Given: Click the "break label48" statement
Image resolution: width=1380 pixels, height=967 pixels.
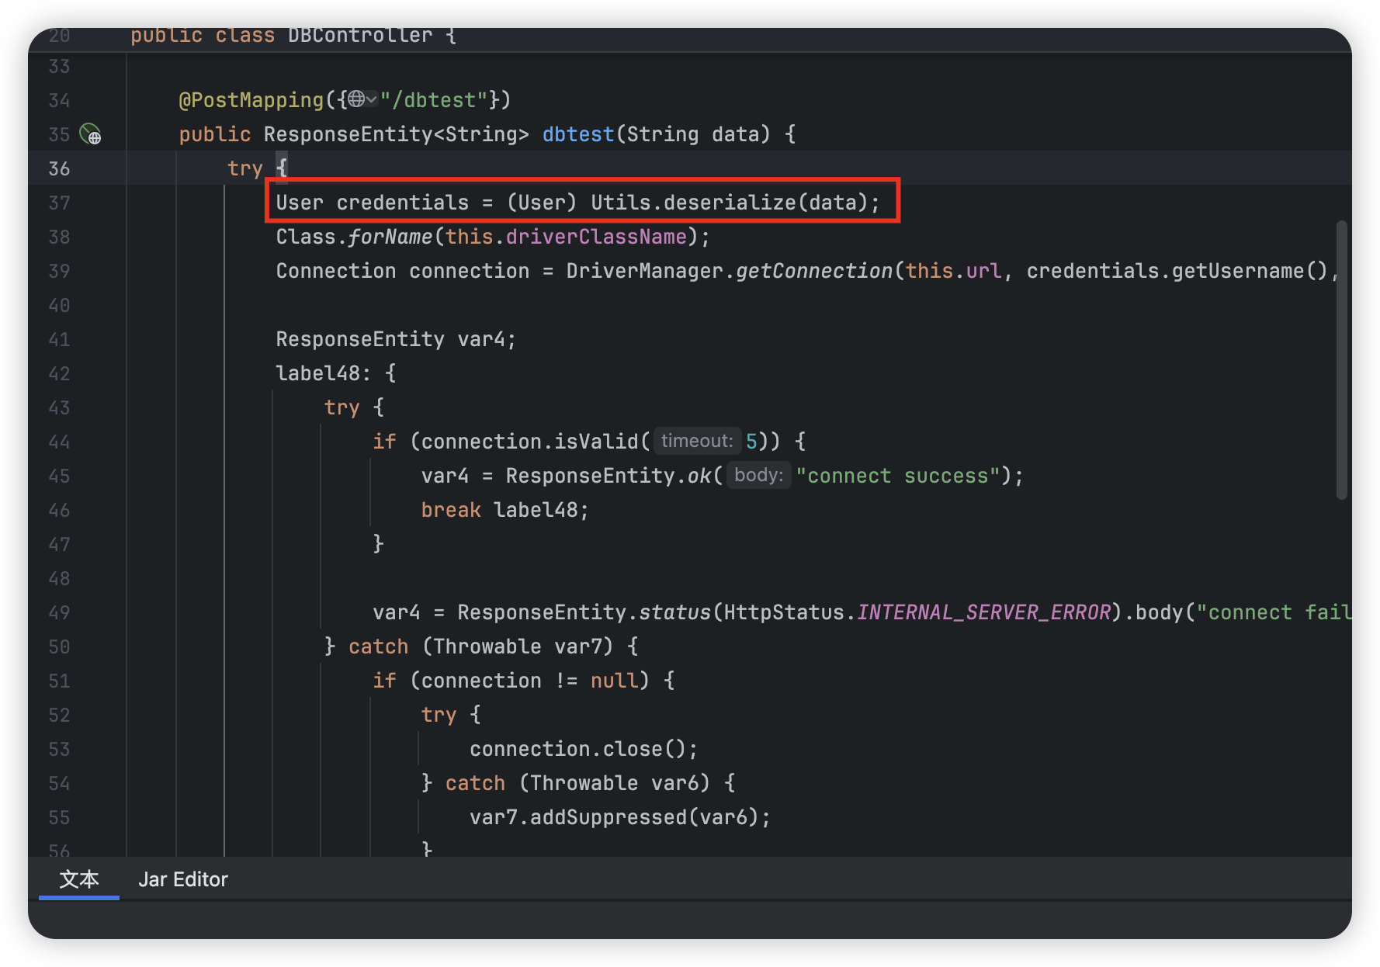Looking at the screenshot, I should coord(504,510).
